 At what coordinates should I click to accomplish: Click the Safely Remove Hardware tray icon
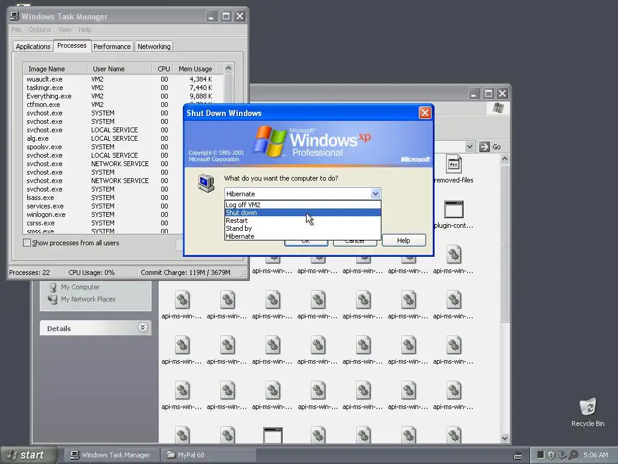(562, 455)
